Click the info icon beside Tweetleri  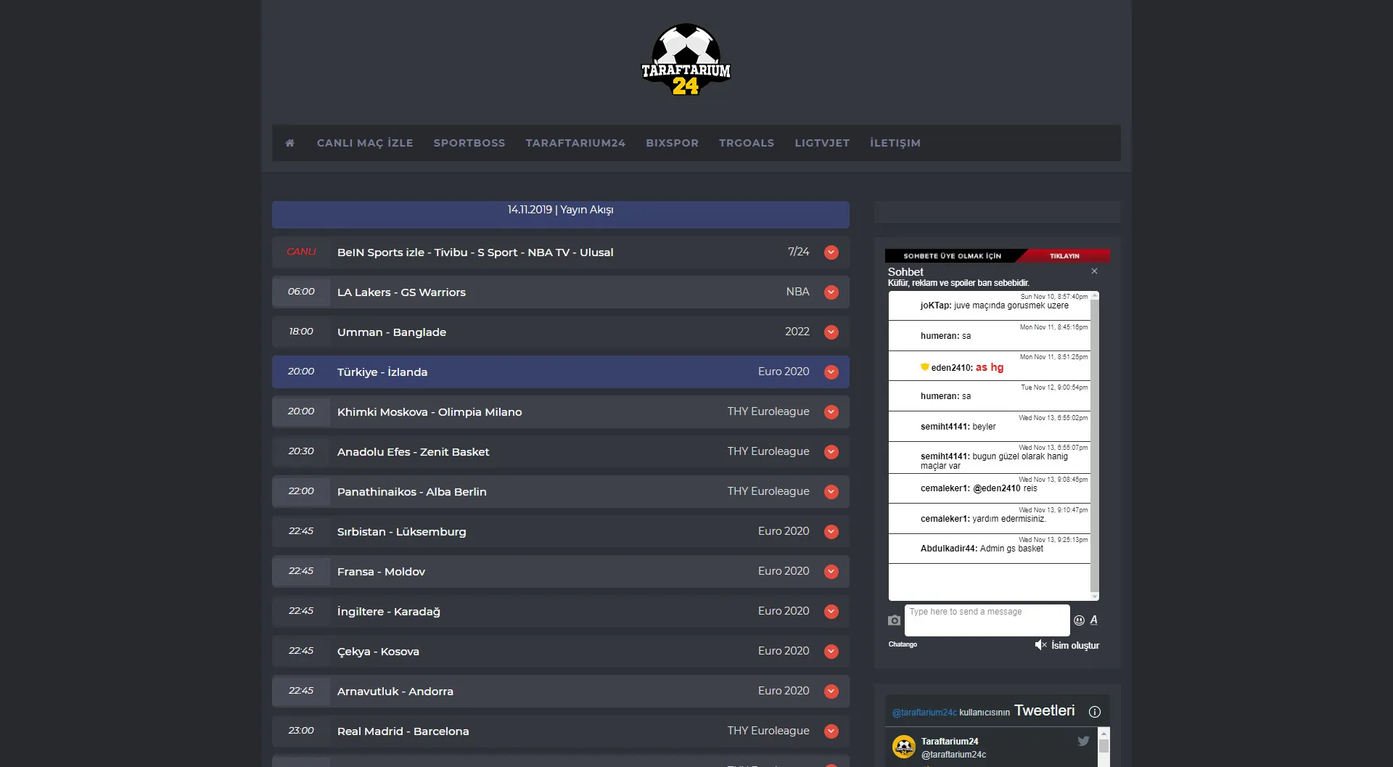[x=1094, y=712]
